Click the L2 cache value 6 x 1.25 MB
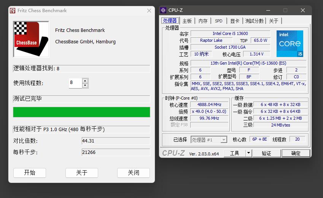 [x=280, y=118]
